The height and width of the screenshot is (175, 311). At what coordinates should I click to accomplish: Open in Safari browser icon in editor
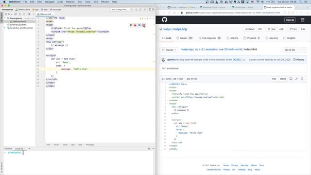139,25
